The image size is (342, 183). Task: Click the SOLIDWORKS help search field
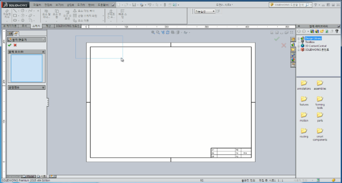coord(289,5)
